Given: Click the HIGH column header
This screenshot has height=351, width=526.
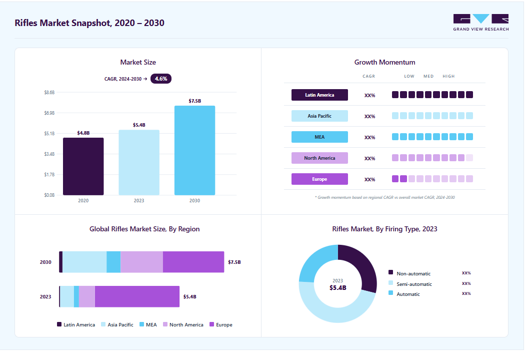Looking at the screenshot, I should click(x=448, y=76).
